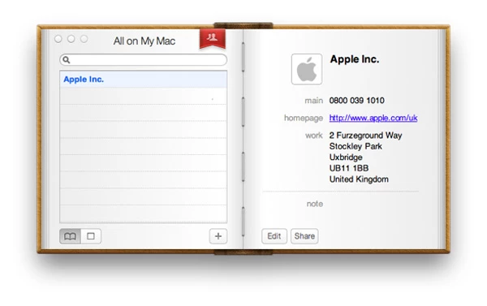Click the phone number 0800 039 1010

click(x=357, y=101)
